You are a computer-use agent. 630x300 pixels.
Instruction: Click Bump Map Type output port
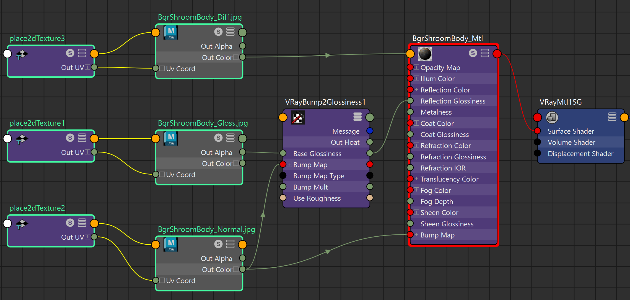pos(370,175)
